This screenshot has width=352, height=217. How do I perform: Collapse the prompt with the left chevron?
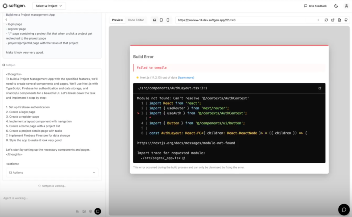tap(7, 20)
